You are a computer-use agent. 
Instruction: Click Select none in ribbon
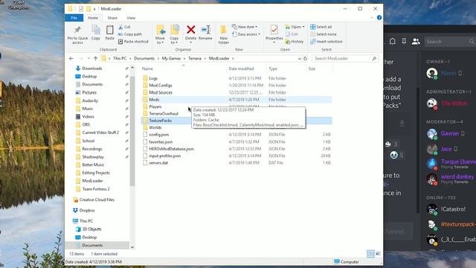click(x=324, y=34)
